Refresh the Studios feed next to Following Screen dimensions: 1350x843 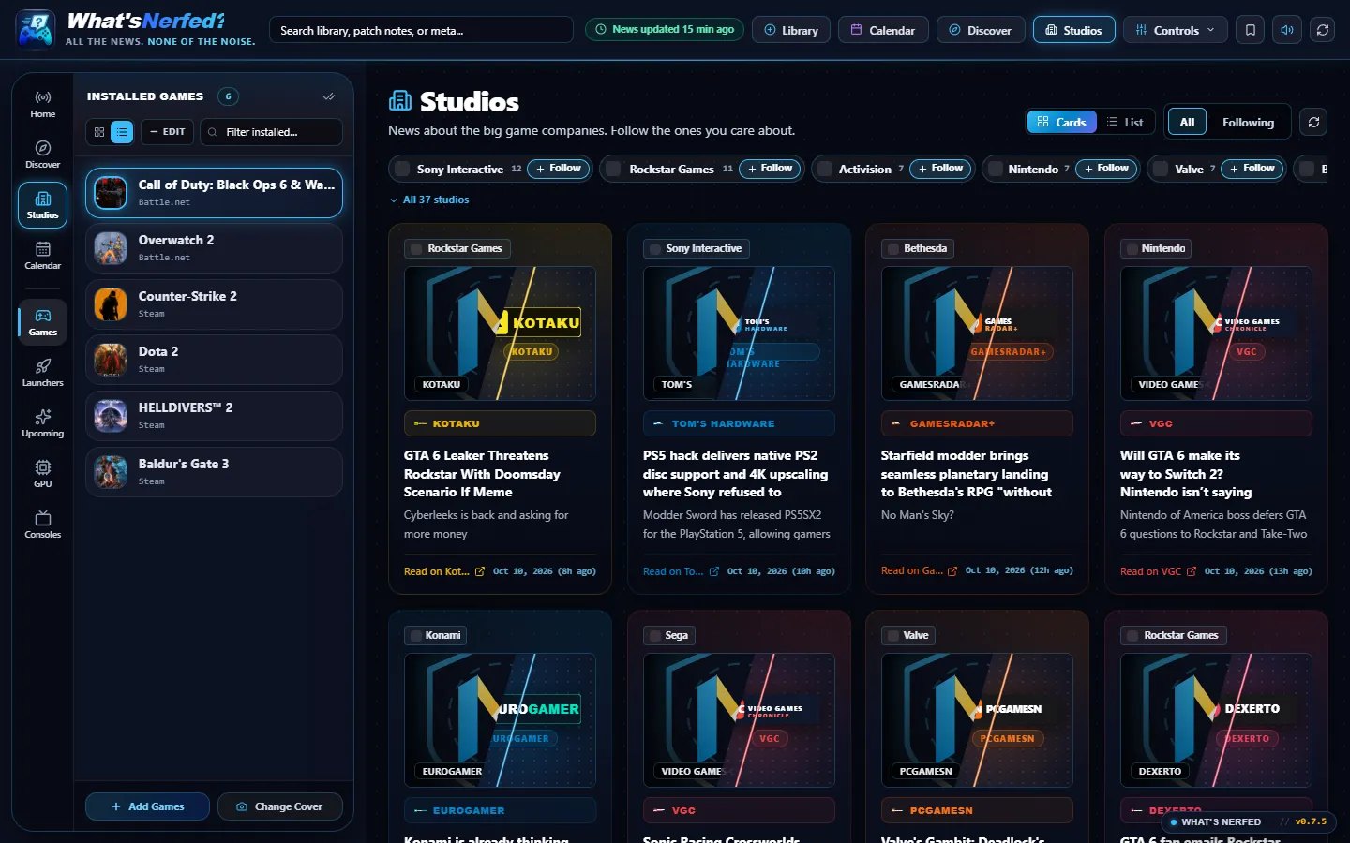coord(1313,122)
